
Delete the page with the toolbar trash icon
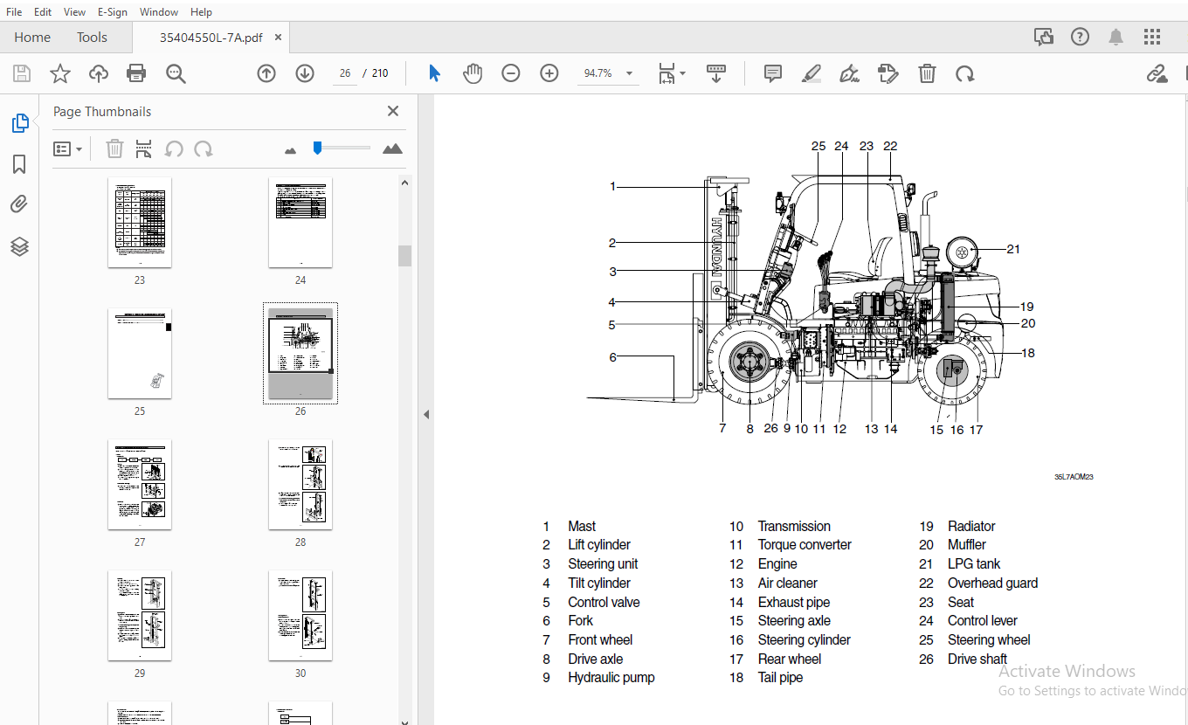tap(927, 73)
